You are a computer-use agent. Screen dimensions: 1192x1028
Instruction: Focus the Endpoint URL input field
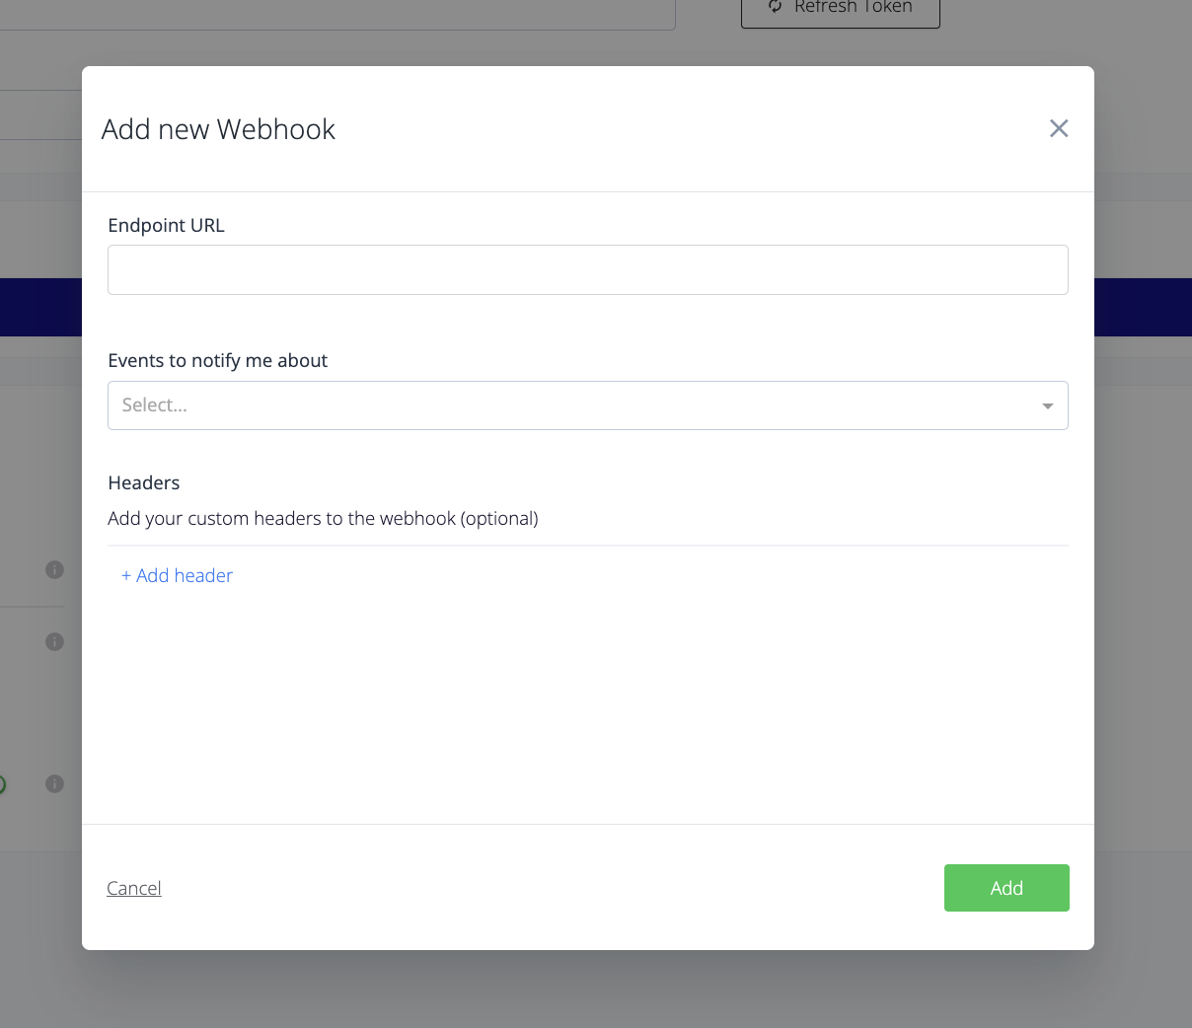pyautogui.click(x=587, y=269)
